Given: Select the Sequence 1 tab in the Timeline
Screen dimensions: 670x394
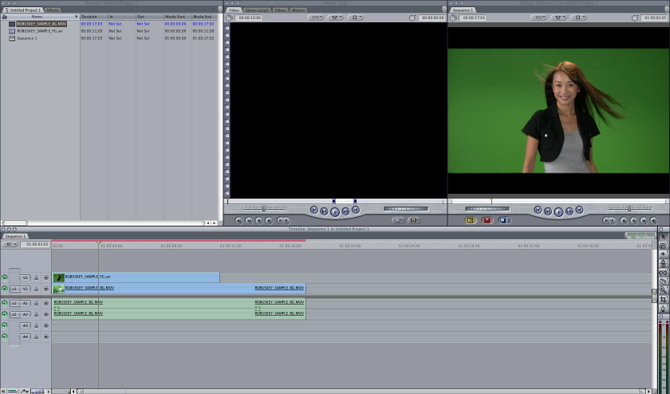Looking at the screenshot, I should click(15, 236).
